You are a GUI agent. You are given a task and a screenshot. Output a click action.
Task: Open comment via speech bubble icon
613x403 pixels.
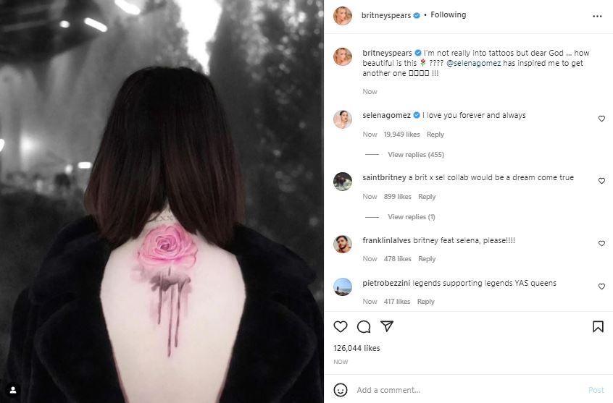tap(364, 326)
